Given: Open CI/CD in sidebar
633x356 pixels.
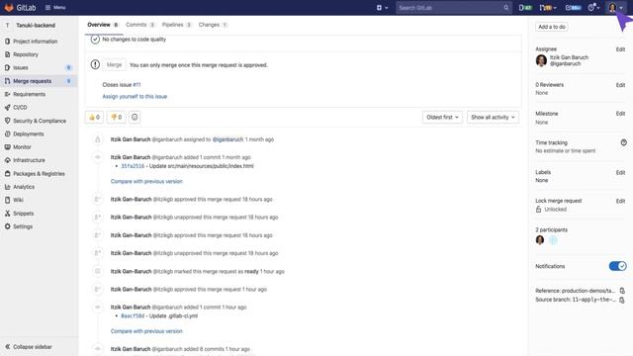Looking at the screenshot, I should 20,108.
